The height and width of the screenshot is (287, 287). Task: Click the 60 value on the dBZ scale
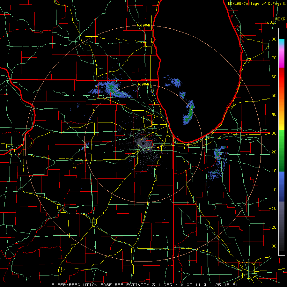pos(274,77)
